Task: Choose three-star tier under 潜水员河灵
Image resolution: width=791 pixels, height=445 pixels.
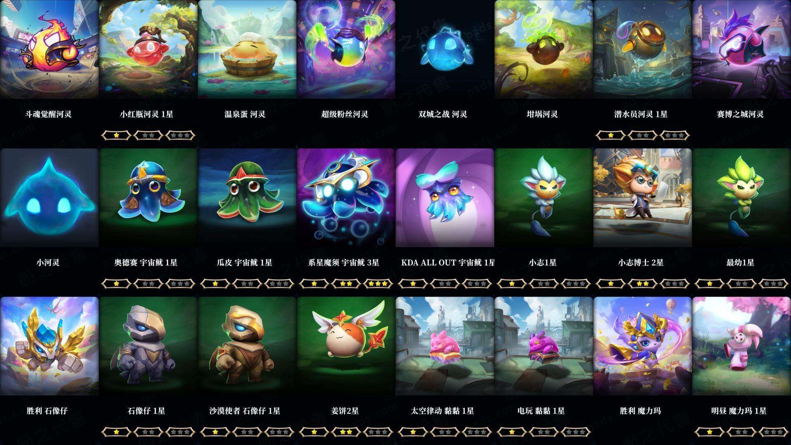Action: [674, 135]
